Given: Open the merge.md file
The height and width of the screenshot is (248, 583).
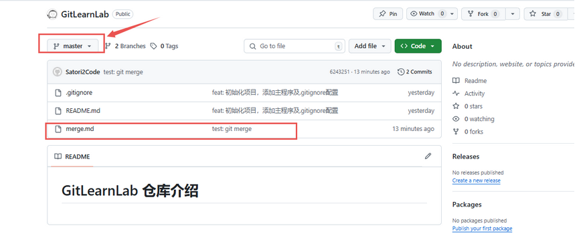Looking at the screenshot, I should [x=80, y=129].
